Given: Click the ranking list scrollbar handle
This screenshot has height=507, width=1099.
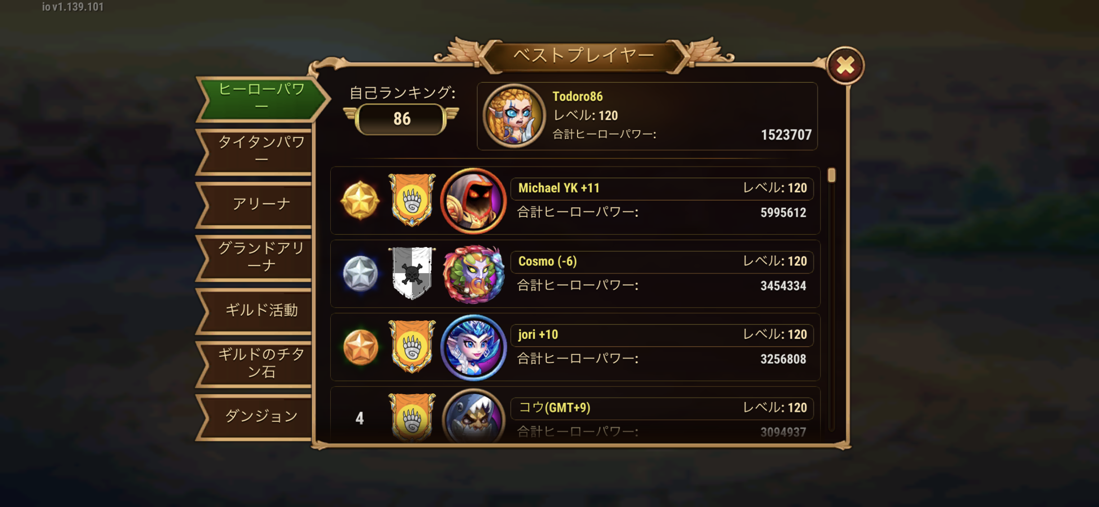Looking at the screenshot, I should 831,175.
